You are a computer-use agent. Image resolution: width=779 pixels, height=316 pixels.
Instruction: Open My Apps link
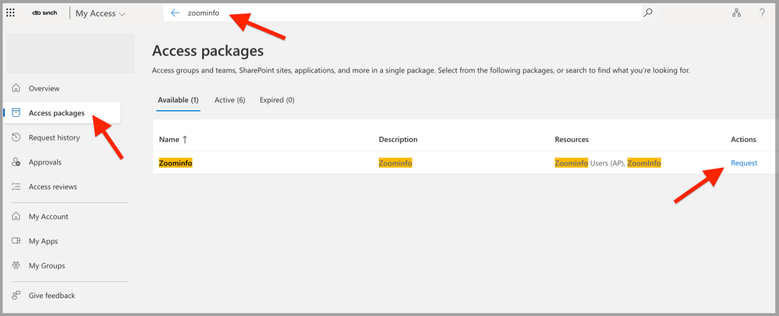tap(43, 241)
